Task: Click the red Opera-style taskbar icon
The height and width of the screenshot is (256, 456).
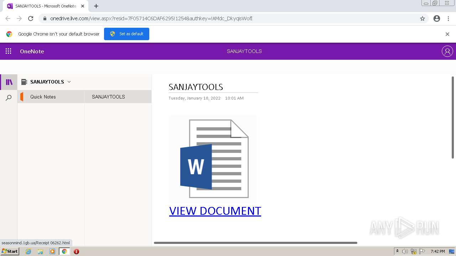Action: point(76,251)
